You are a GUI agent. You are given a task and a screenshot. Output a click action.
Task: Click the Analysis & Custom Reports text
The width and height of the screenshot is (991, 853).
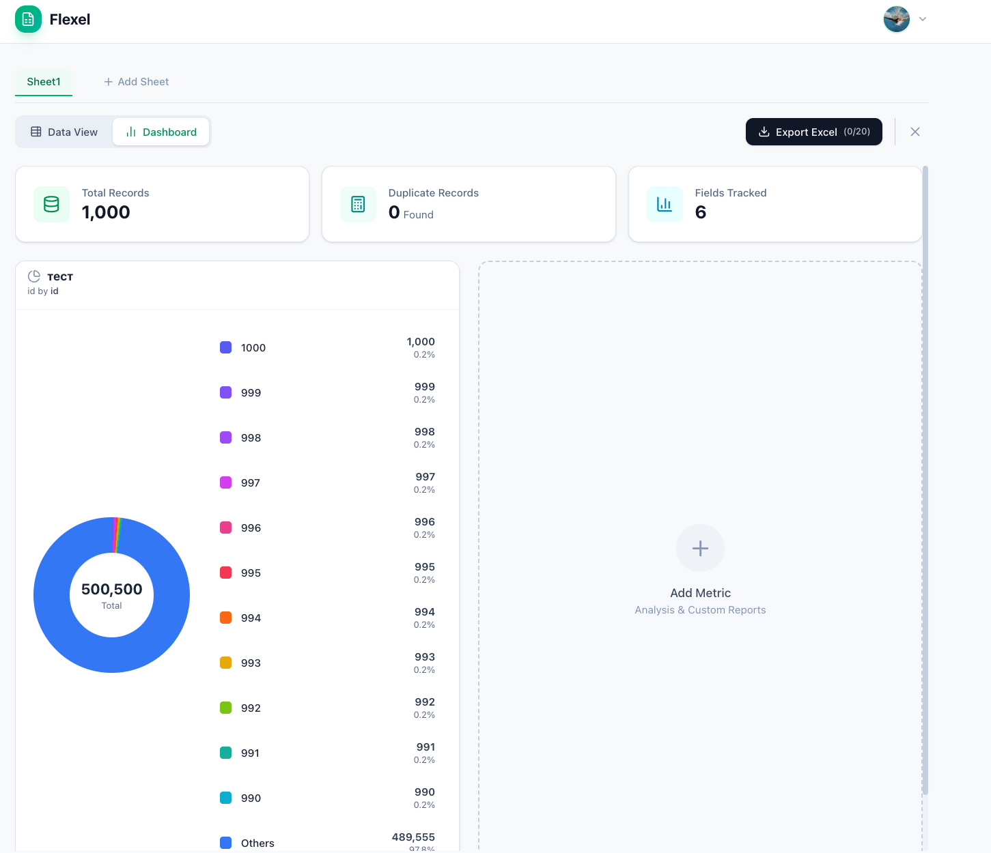pyautogui.click(x=700, y=610)
